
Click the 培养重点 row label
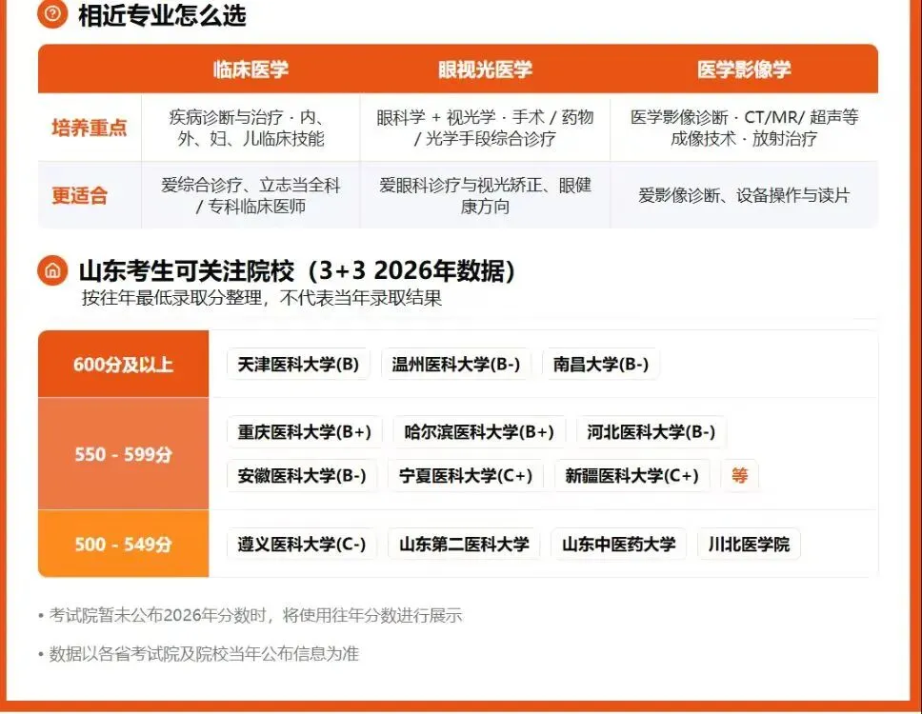click(90, 128)
